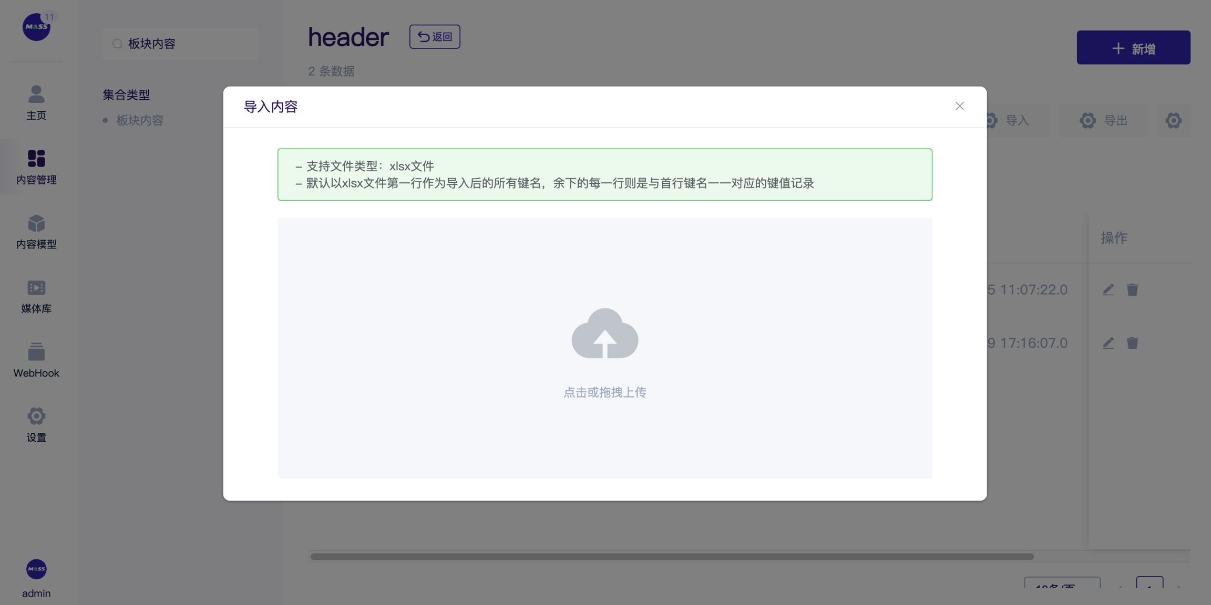Click the MASS logo at top left
1211x605 pixels.
(36, 27)
